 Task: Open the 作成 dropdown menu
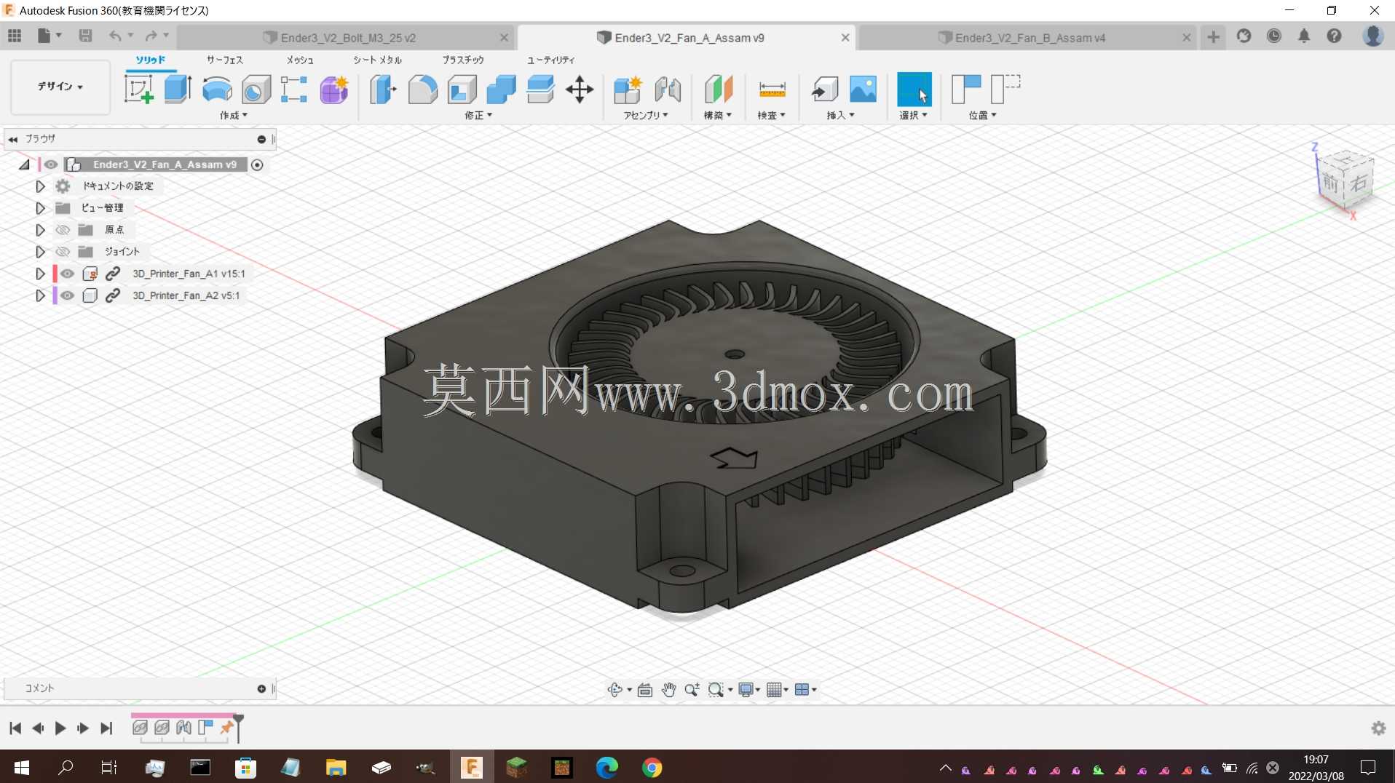click(x=234, y=116)
